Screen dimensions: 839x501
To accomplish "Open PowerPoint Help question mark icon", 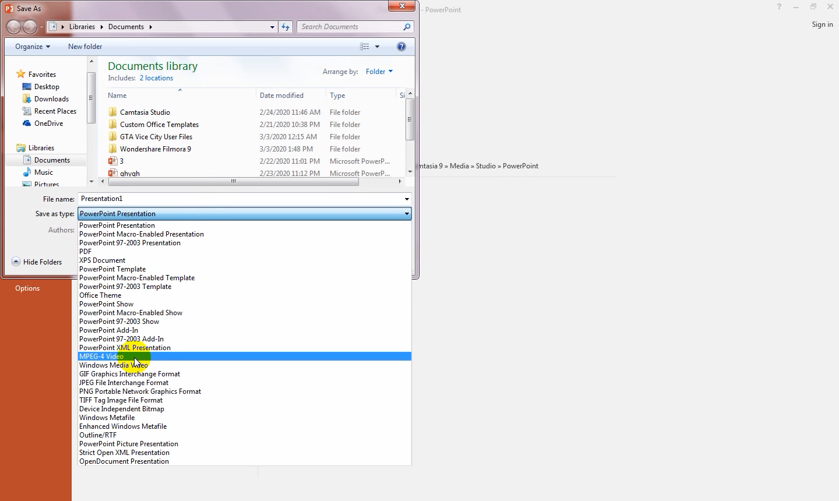I will (779, 7).
